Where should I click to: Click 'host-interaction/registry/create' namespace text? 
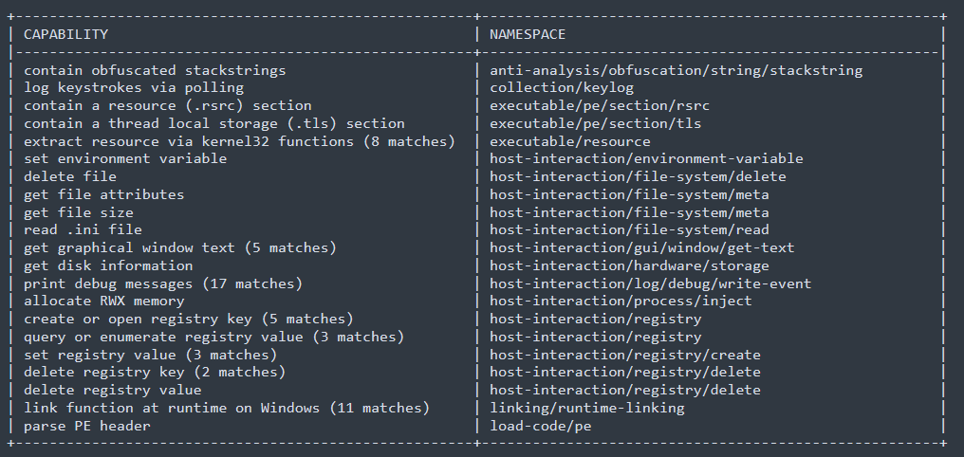pos(624,355)
